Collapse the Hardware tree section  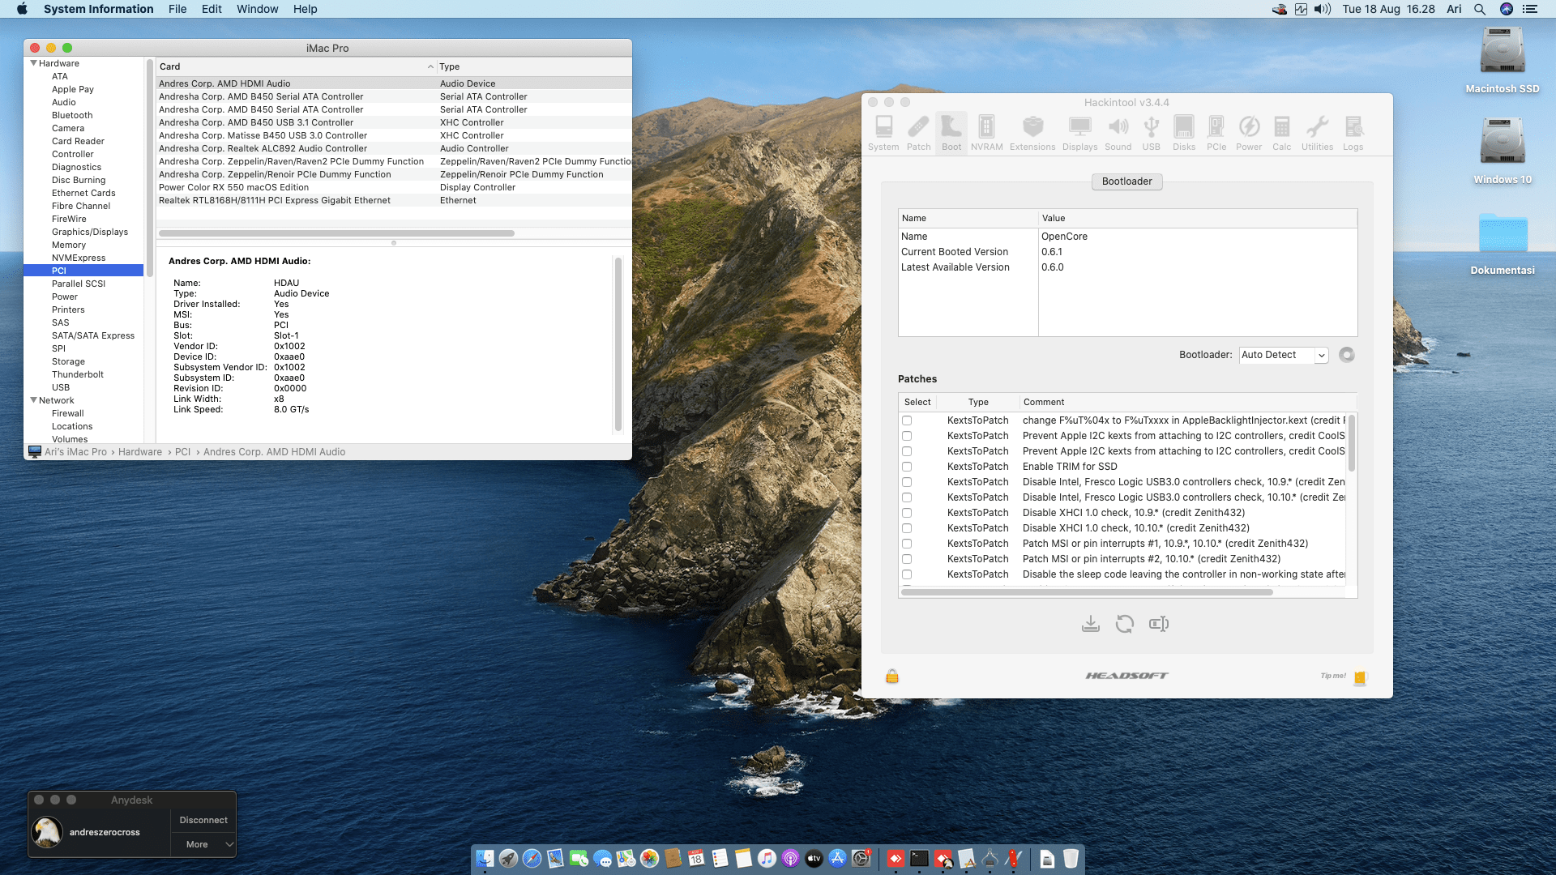(x=34, y=63)
